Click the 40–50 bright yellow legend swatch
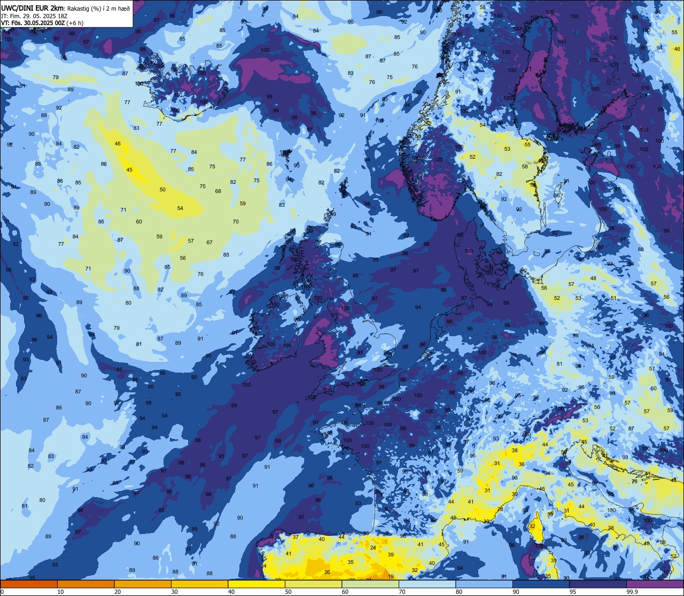The image size is (684, 596). click(256, 584)
